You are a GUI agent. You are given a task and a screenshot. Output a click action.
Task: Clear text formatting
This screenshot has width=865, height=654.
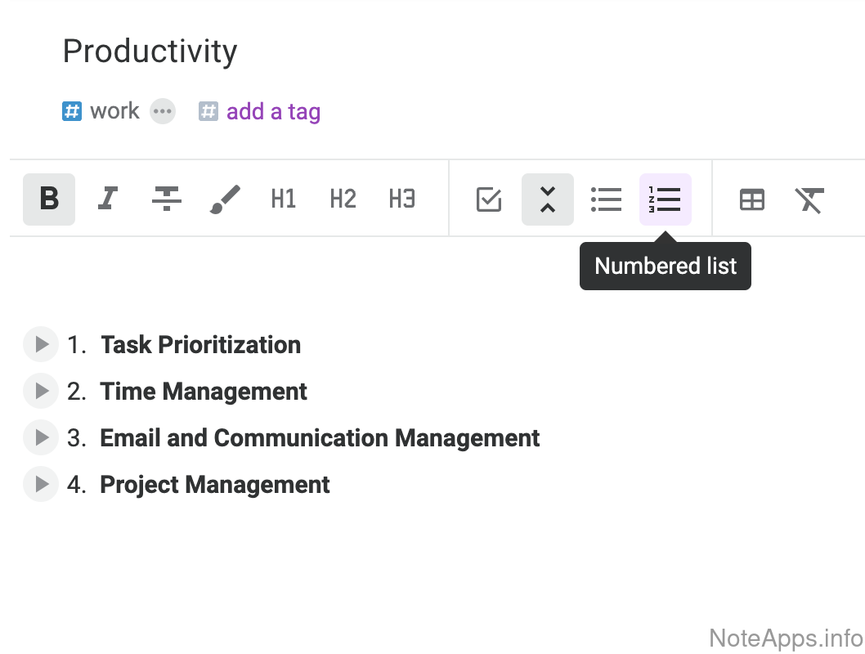coord(809,199)
